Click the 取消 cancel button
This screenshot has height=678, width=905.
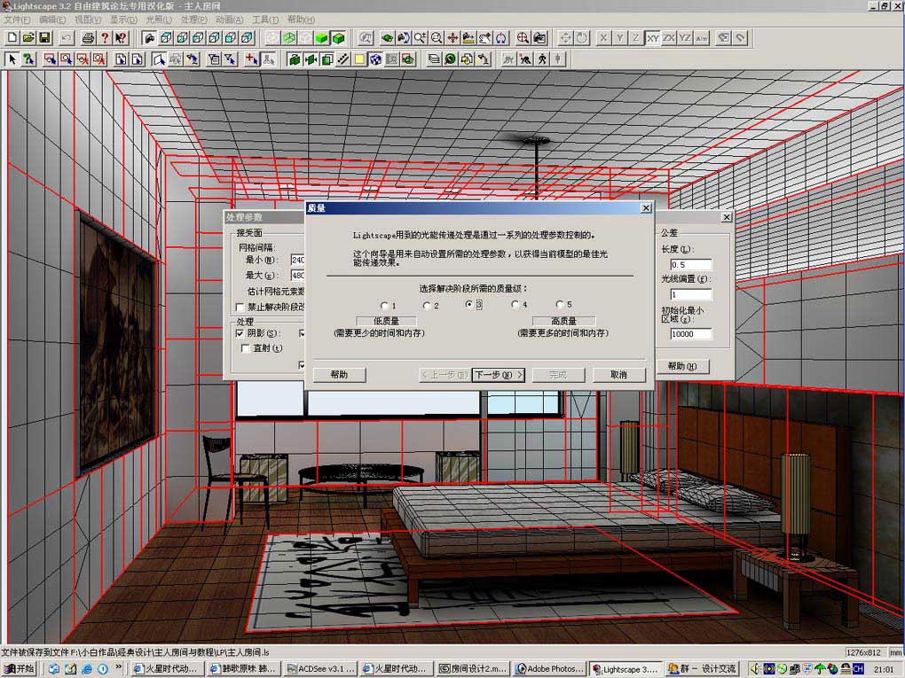(x=618, y=375)
